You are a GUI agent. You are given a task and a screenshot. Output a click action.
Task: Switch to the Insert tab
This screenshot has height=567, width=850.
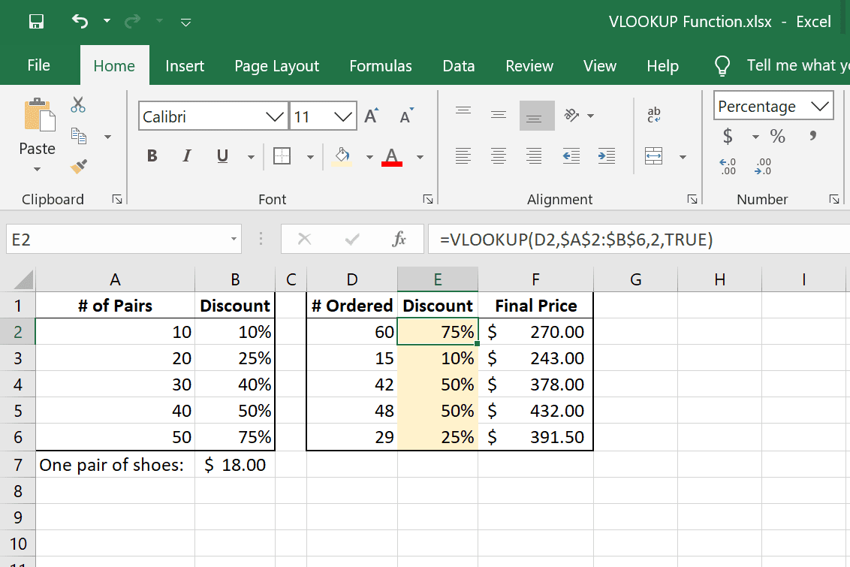pyautogui.click(x=185, y=66)
